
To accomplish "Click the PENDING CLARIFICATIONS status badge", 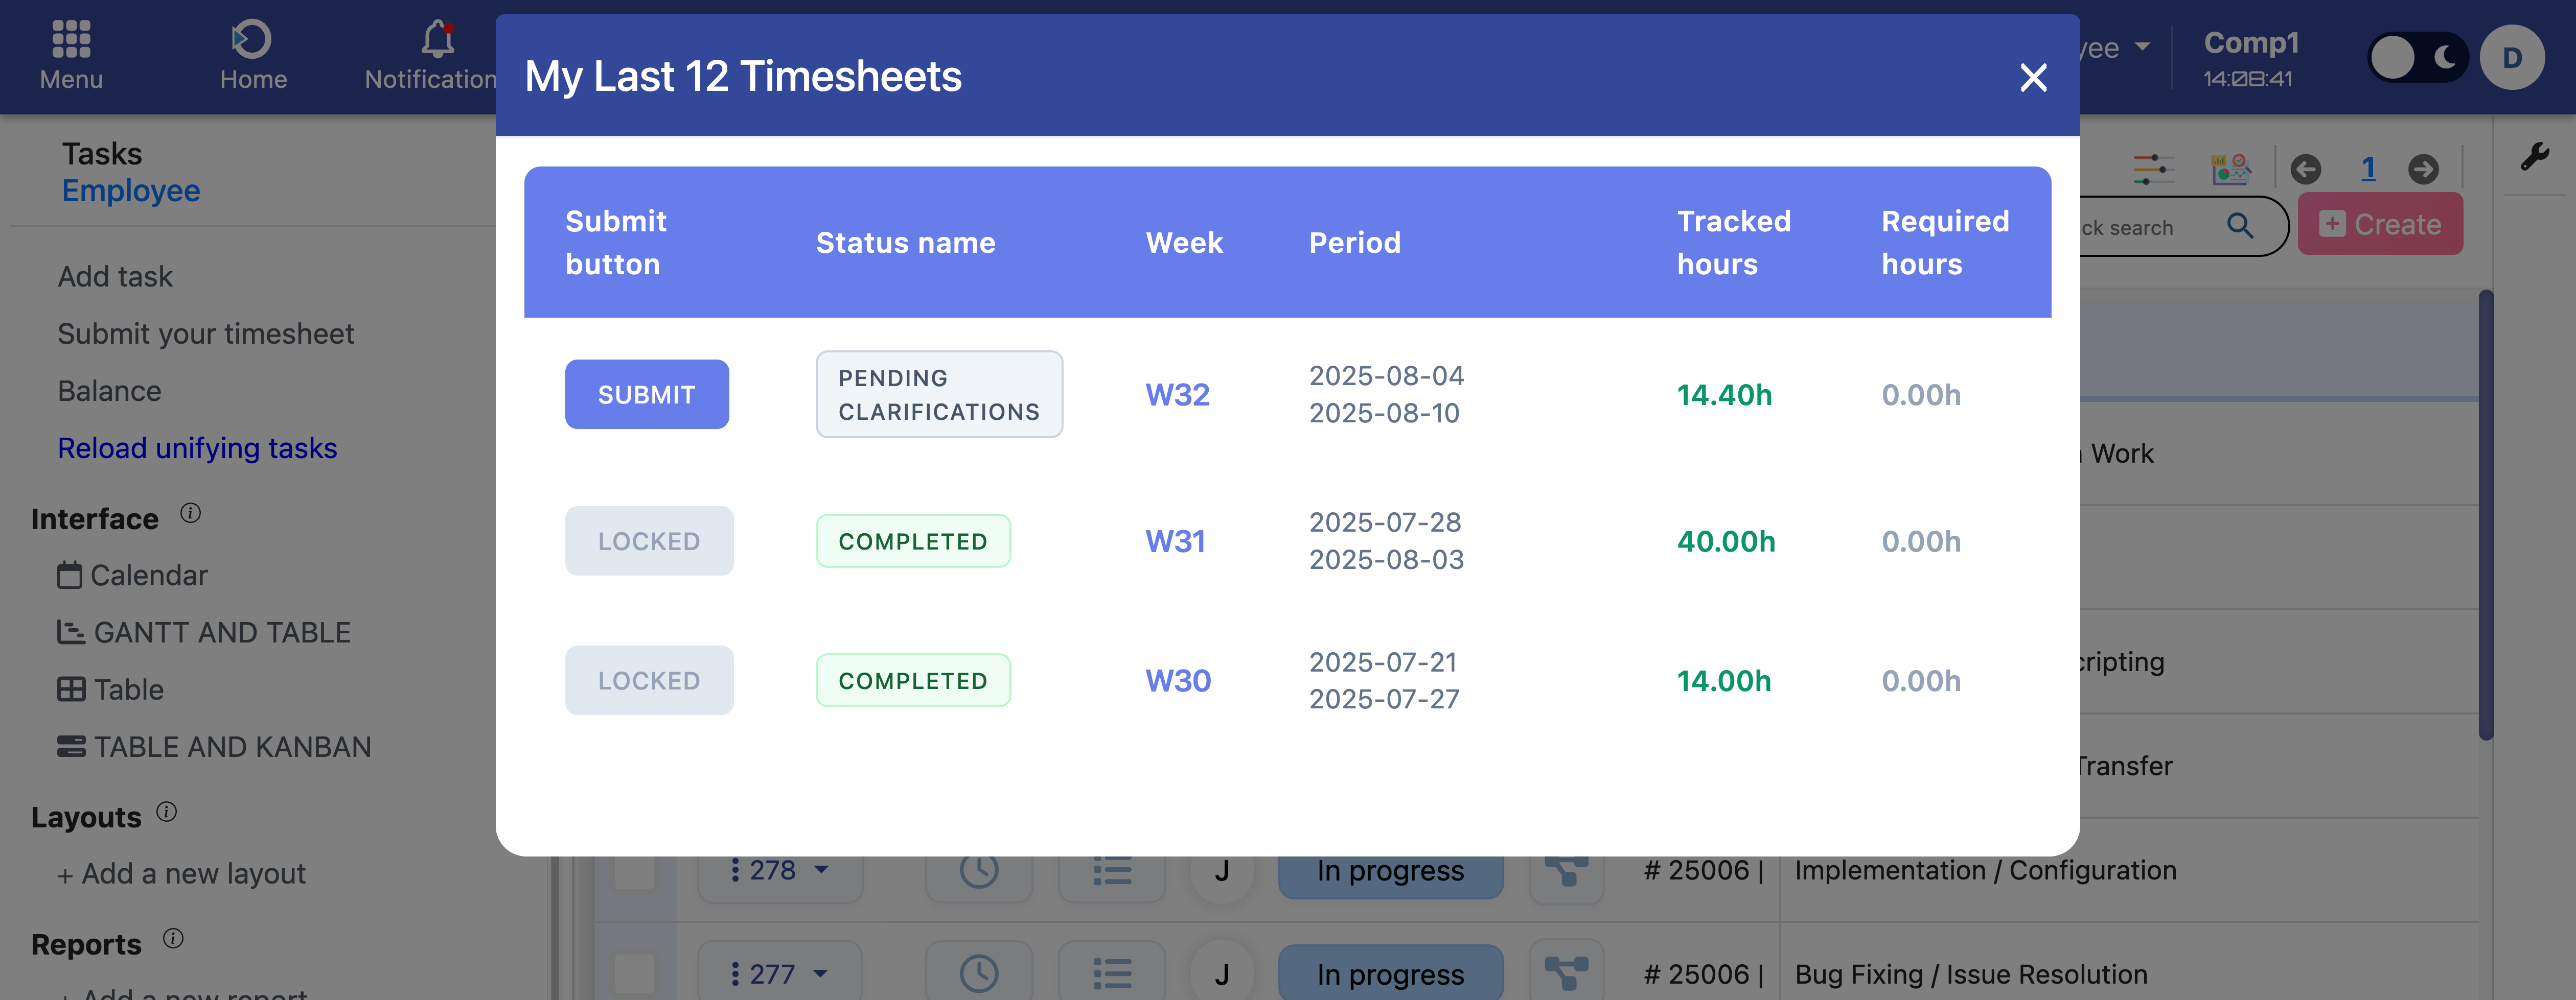I will [x=939, y=395].
